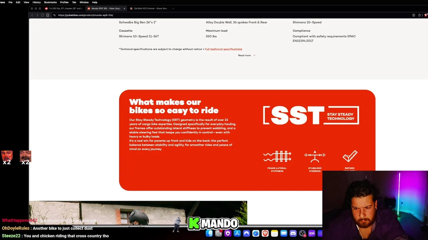Image resolution: width=428 pixels, height=240 pixels.
Task: Open purple shield lock app in Dock
Action: click(228, 233)
